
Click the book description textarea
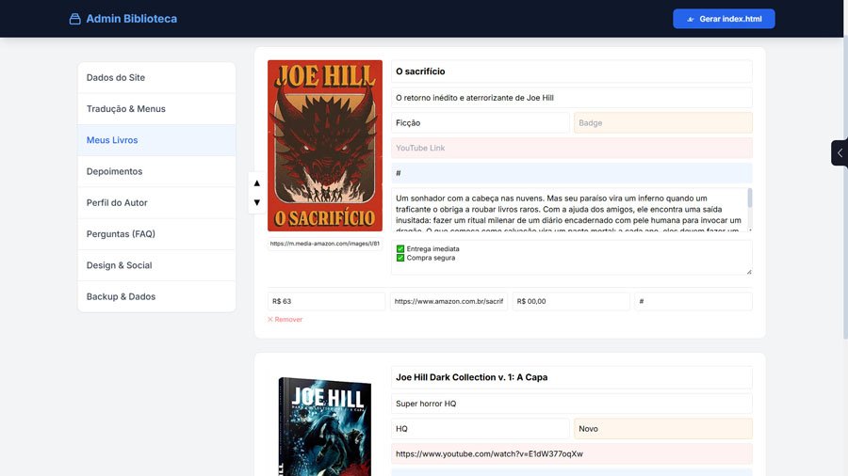pos(569,210)
